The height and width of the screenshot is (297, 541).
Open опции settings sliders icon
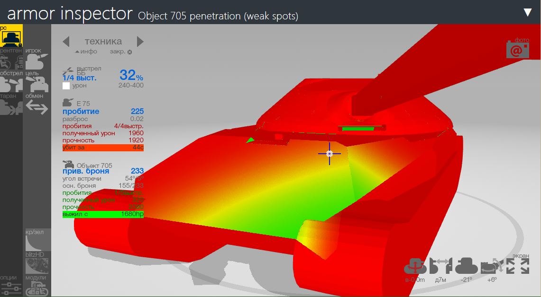pos(11,286)
